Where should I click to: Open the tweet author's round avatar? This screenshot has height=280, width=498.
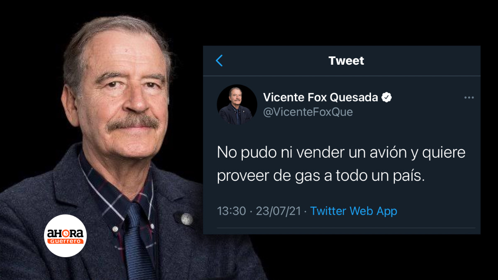point(237,105)
